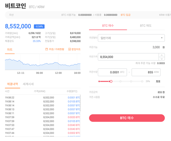
Task: Click the 24H volume value 6,096.1632
Action: (x=34, y=33)
